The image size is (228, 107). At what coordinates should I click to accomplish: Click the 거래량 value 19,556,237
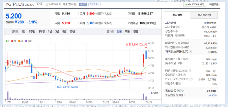coord(145,14)
